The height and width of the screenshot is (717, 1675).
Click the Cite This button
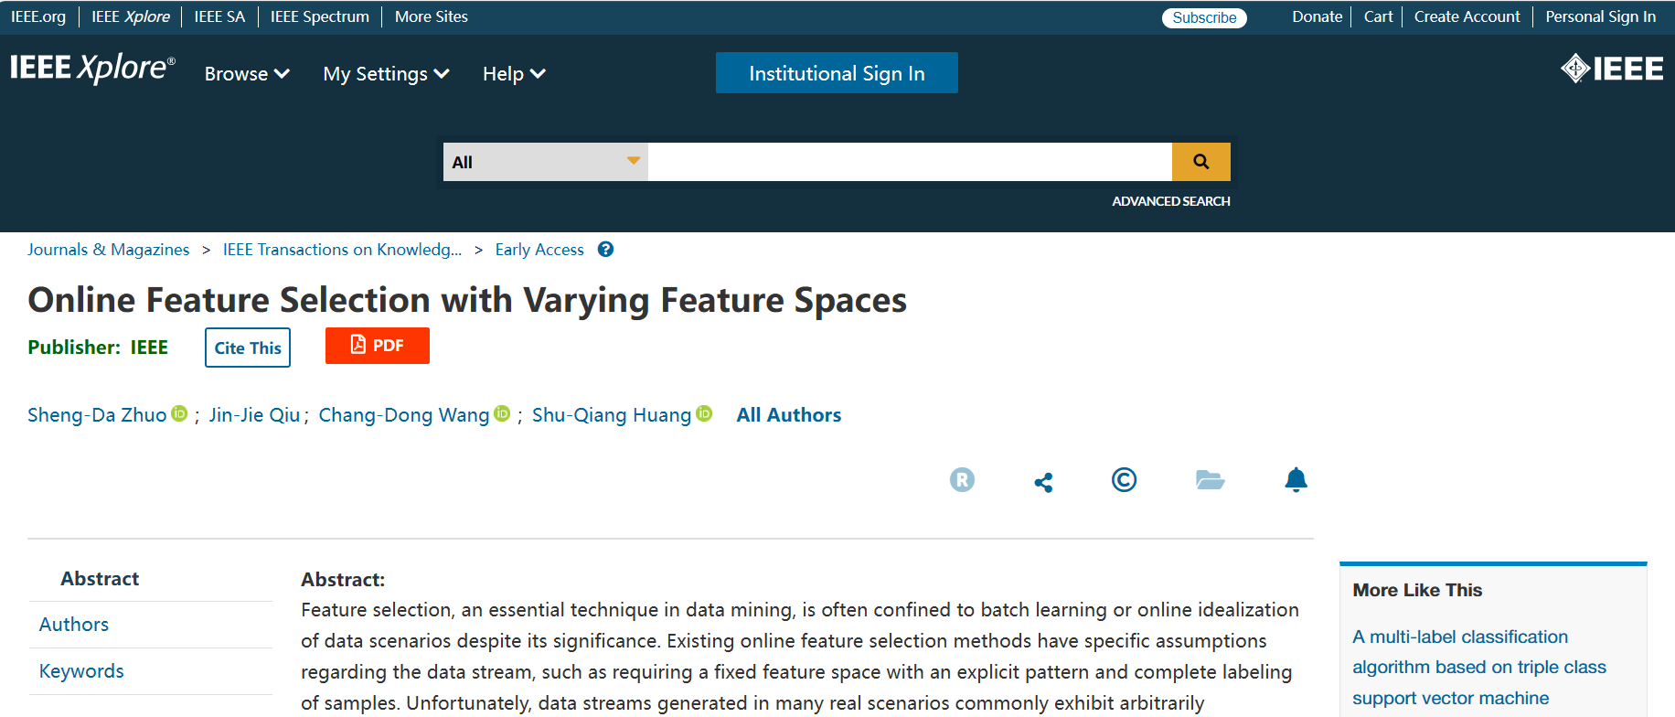coord(248,348)
